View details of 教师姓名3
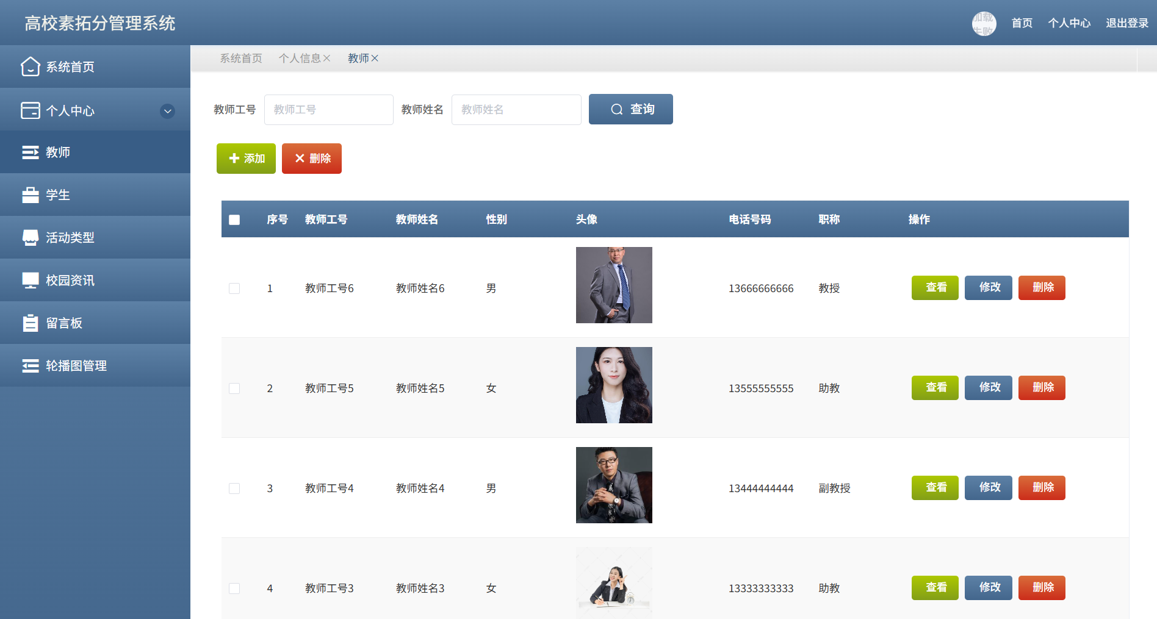1157x619 pixels. click(935, 588)
